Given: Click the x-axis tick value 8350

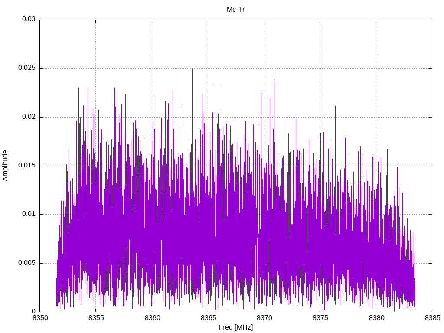Looking at the screenshot, I should pyautogui.click(x=40, y=318).
